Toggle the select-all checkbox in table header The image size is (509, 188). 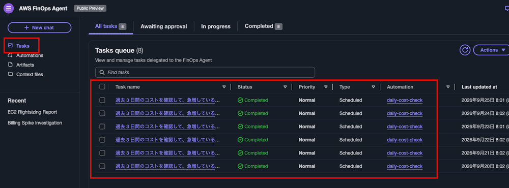click(102, 86)
